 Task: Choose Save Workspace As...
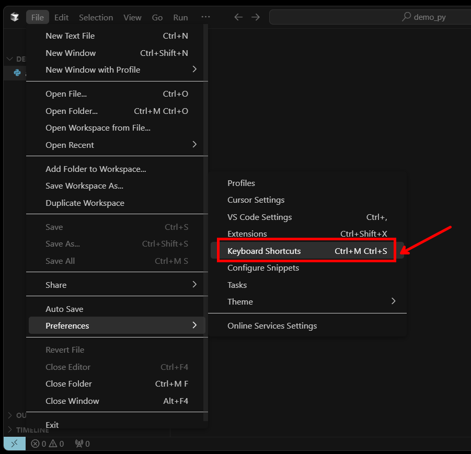click(117, 186)
